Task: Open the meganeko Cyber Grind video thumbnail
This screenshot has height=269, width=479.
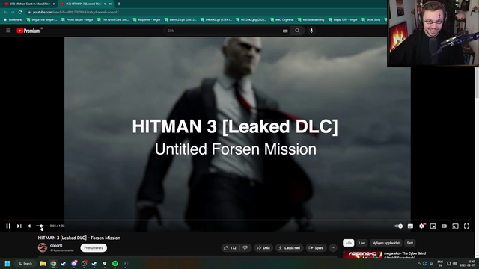Action: 362,254
